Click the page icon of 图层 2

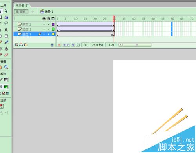click(x=20, y=24)
